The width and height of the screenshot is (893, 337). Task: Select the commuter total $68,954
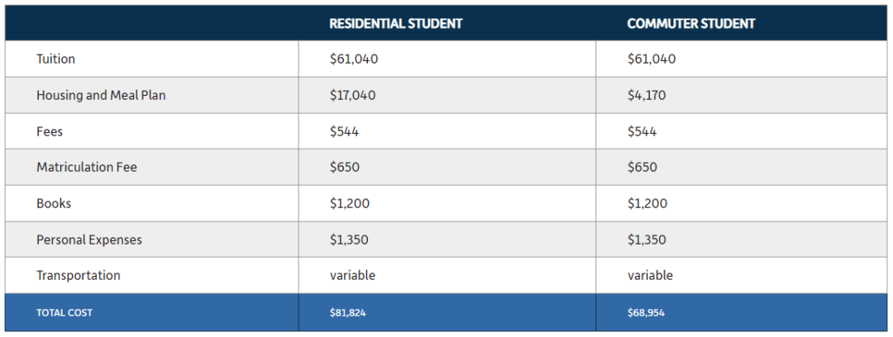pyautogui.click(x=646, y=312)
